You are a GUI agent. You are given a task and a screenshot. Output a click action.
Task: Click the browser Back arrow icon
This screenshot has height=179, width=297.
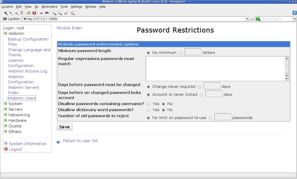pyautogui.click(x=6, y=13)
